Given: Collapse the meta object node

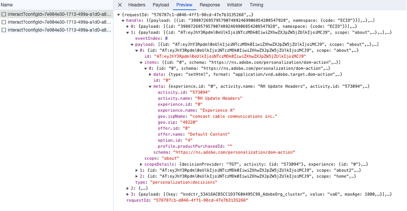Looking at the screenshot, I should 150,86.
